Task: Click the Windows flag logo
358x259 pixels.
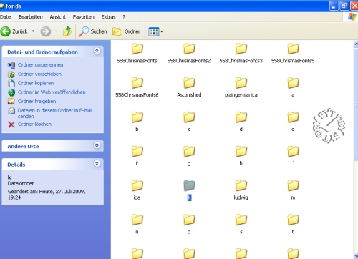Action: click(x=352, y=17)
